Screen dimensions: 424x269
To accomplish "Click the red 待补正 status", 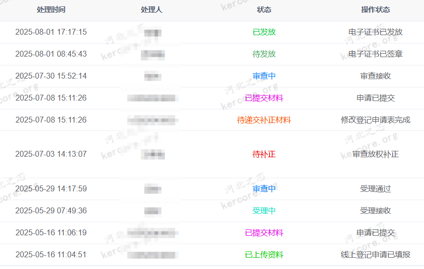I will (264, 154).
